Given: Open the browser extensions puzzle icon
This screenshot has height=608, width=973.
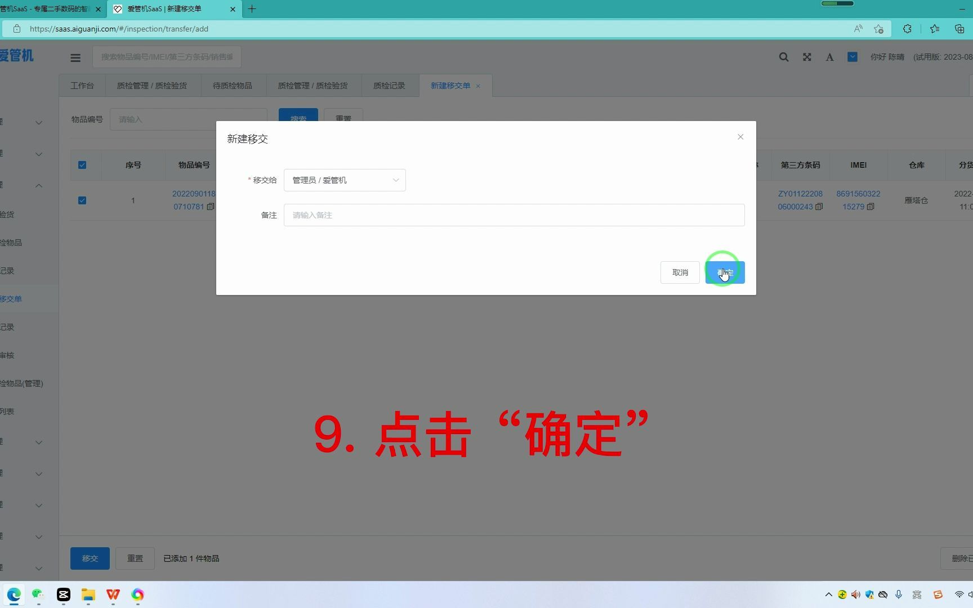Looking at the screenshot, I should (x=907, y=29).
